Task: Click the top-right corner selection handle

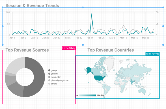Action: click(x=163, y=7)
